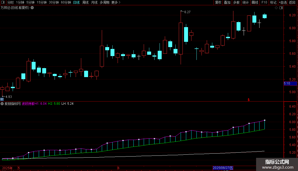This screenshot has width=298, height=171.
Task: Open the 多周期 multi-period view
Action: 104,2
